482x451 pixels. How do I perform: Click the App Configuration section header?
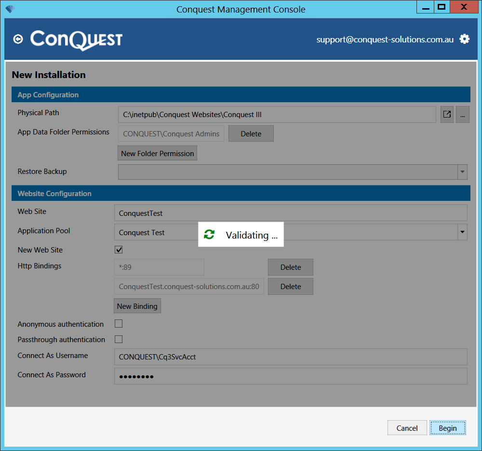[x=241, y=94]
